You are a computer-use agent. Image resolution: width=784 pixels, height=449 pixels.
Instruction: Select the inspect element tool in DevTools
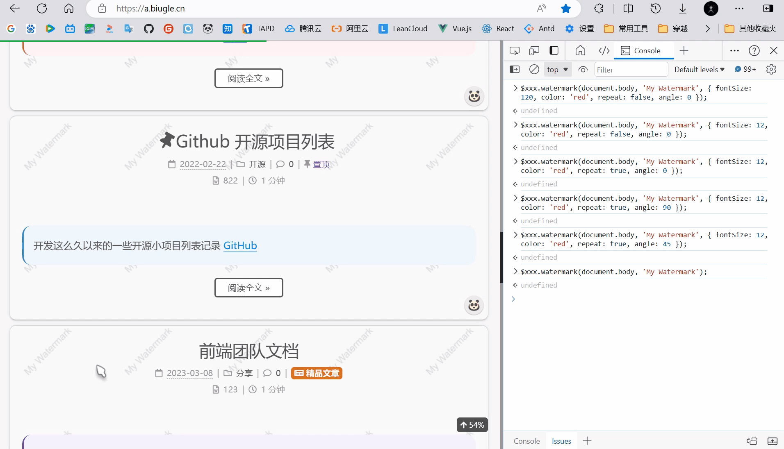click(x=515, y=50)
